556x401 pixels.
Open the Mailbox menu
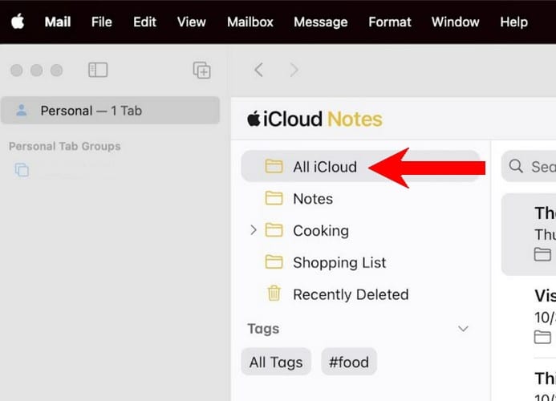249,22
